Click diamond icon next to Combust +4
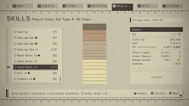The width and height of the screenshot is (189, 106). click(34, 79)
